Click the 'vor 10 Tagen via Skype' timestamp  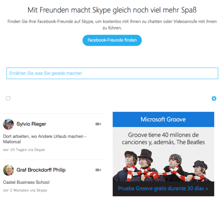click(x=23, y=150)
